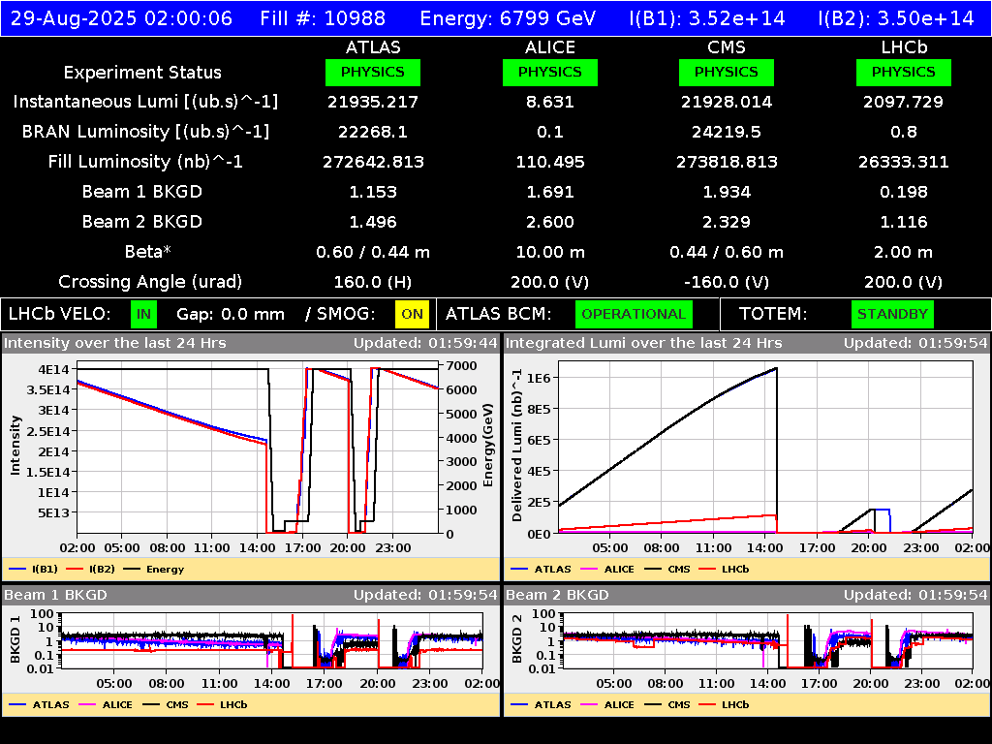992x744 pixels.
Task: Click the I(B1) blue legend entry
Action: pyautogui.click(x=34, y=569)
